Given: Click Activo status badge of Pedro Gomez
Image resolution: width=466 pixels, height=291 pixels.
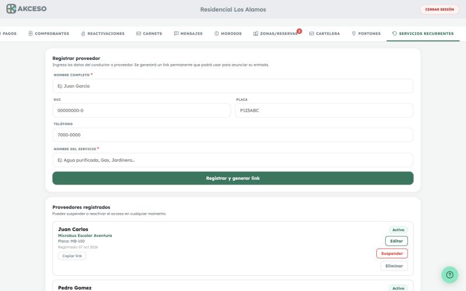Looking at the screenshot, I should [x=398, y=288].
